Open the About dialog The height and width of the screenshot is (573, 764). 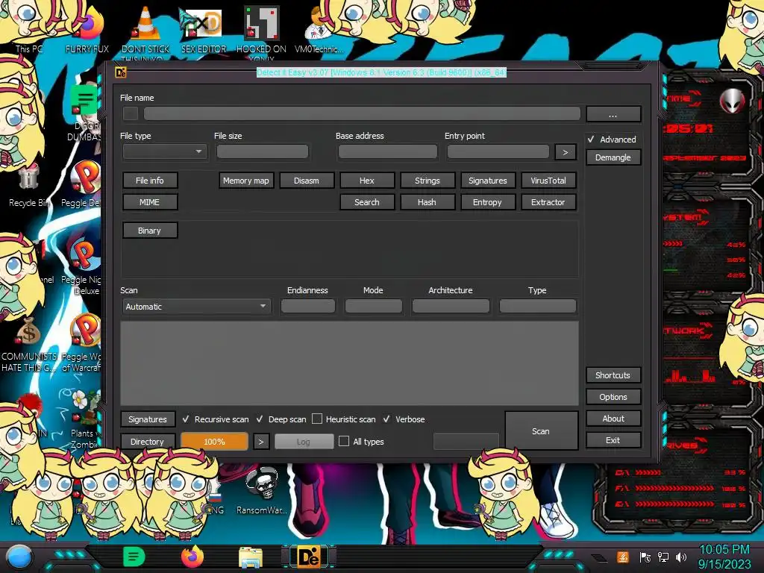(x=613, y=418)
